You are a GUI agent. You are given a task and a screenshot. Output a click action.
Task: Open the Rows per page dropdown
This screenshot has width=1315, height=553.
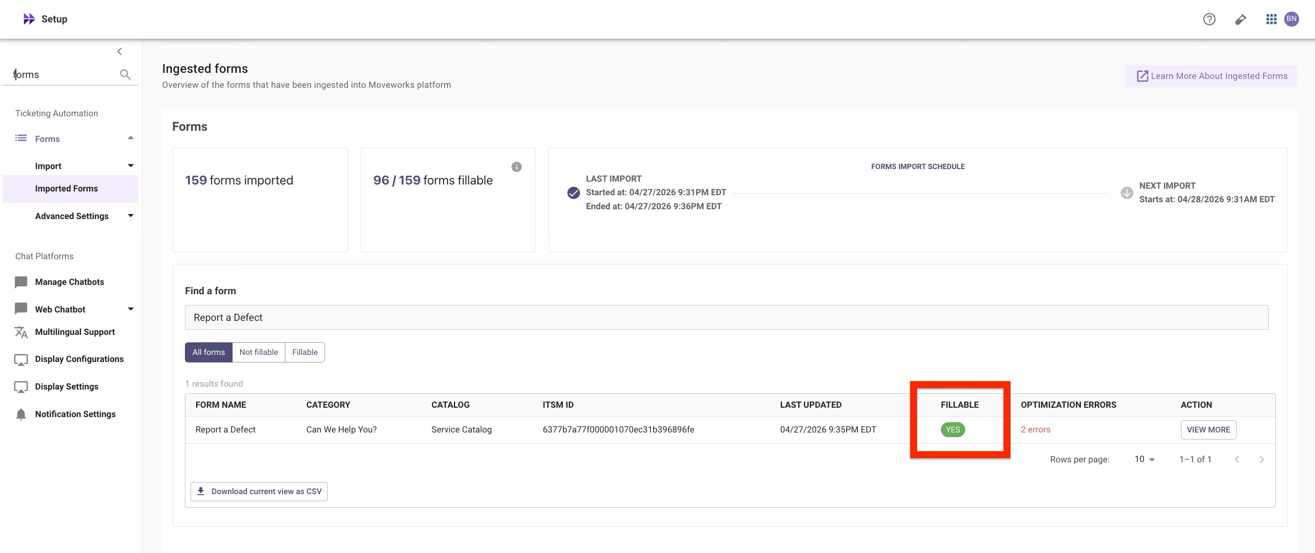click(1145, 460)
